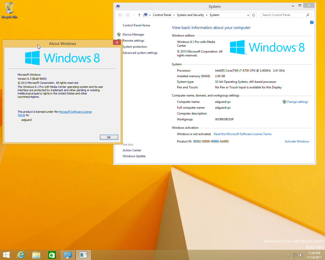Open Windows Store from taskbar
The image size is (325, 260).
pyautogui.click(x=52, y=255)
